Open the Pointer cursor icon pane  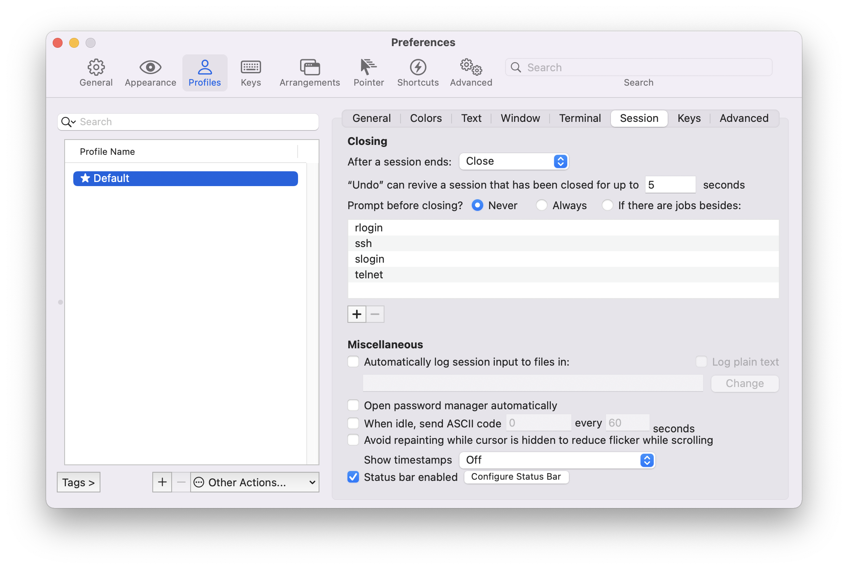coord(368,73)
